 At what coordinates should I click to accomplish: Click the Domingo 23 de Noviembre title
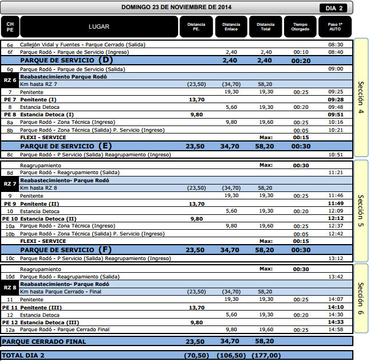176,7
